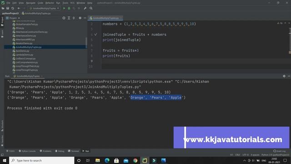291x164 pixels.
Task: Open the File menu
Action: point(8,3)
